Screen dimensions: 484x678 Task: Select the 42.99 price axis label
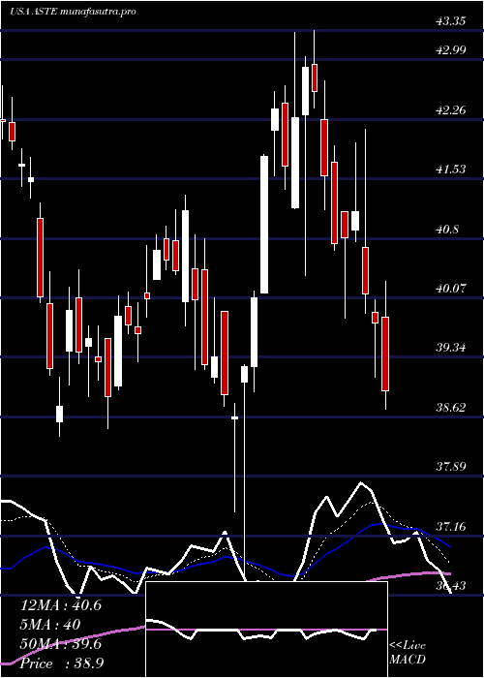[x=451, y=49]
